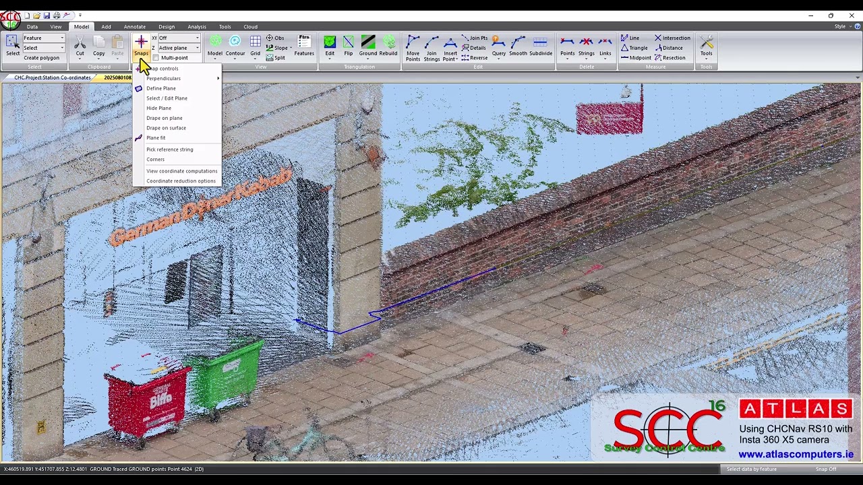Toggle Obs view option
The width and height of the screenshot is (863, 485).
pos(275,38)
